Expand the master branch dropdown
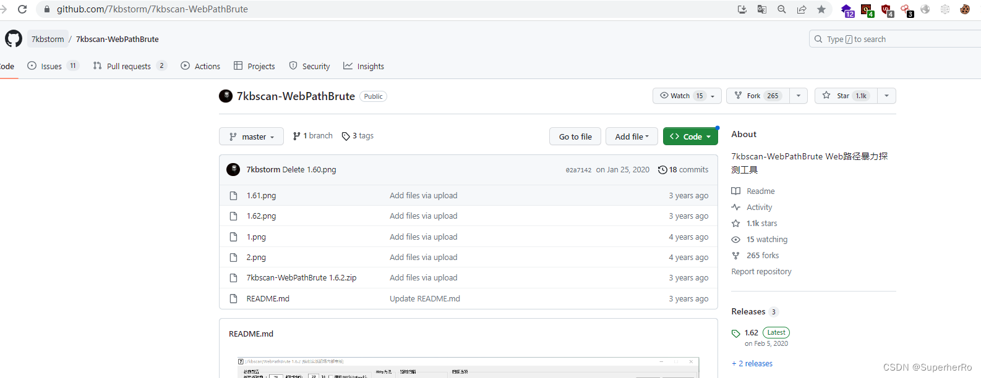Image resolution: width=981 pixels, height=378 pixels. (x=251, y=136)
